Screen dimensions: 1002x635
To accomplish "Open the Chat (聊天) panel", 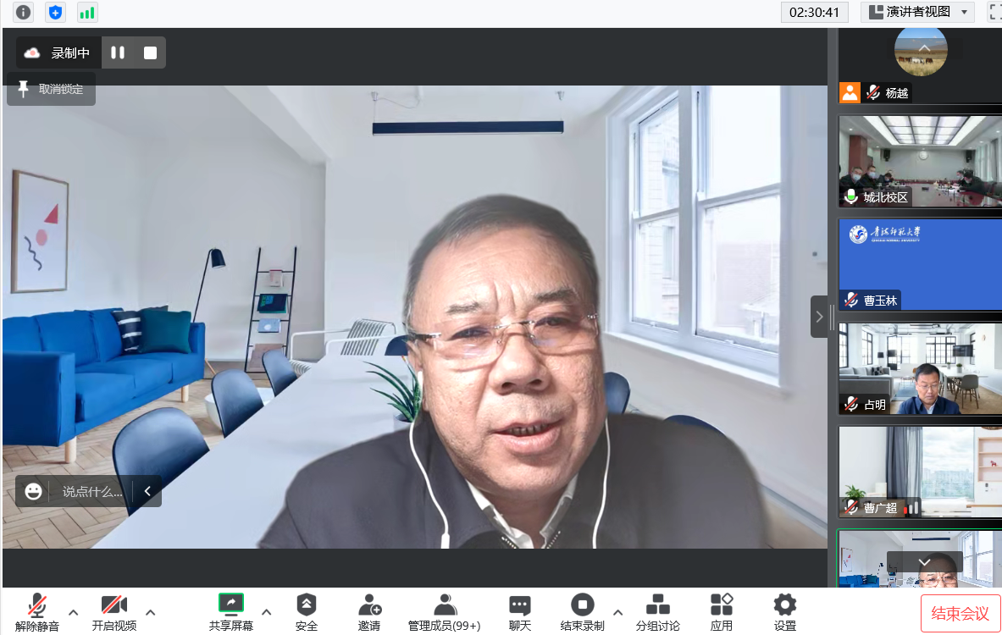I will point(520,611).
